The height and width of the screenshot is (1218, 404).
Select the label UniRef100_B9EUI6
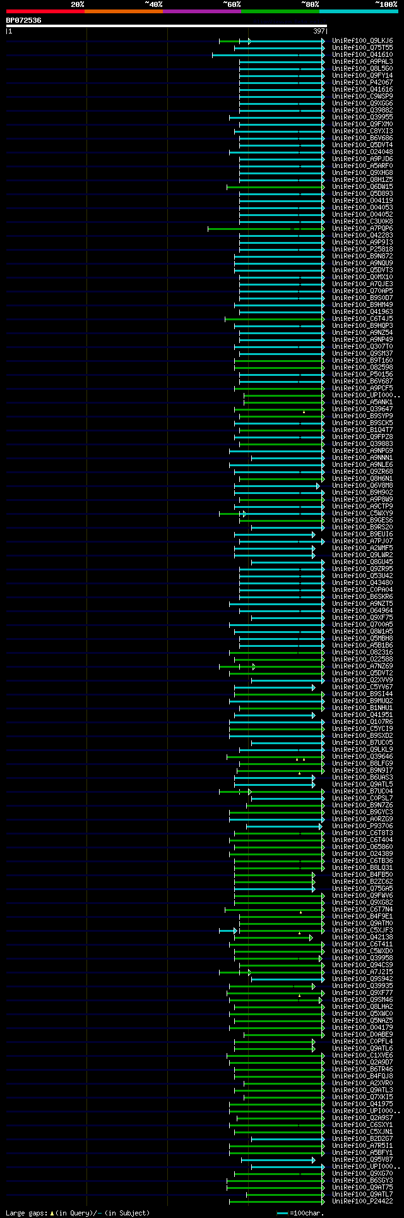[362, 534]
